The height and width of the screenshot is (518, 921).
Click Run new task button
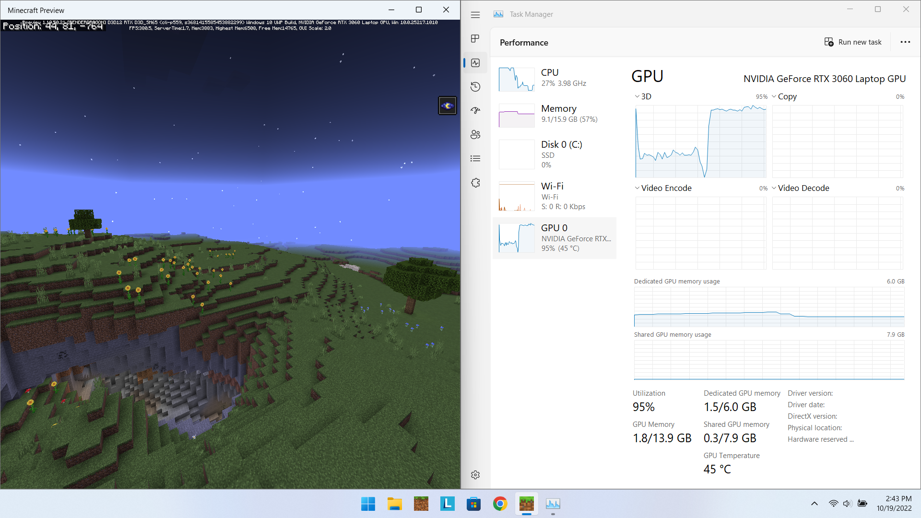[853, 42]
